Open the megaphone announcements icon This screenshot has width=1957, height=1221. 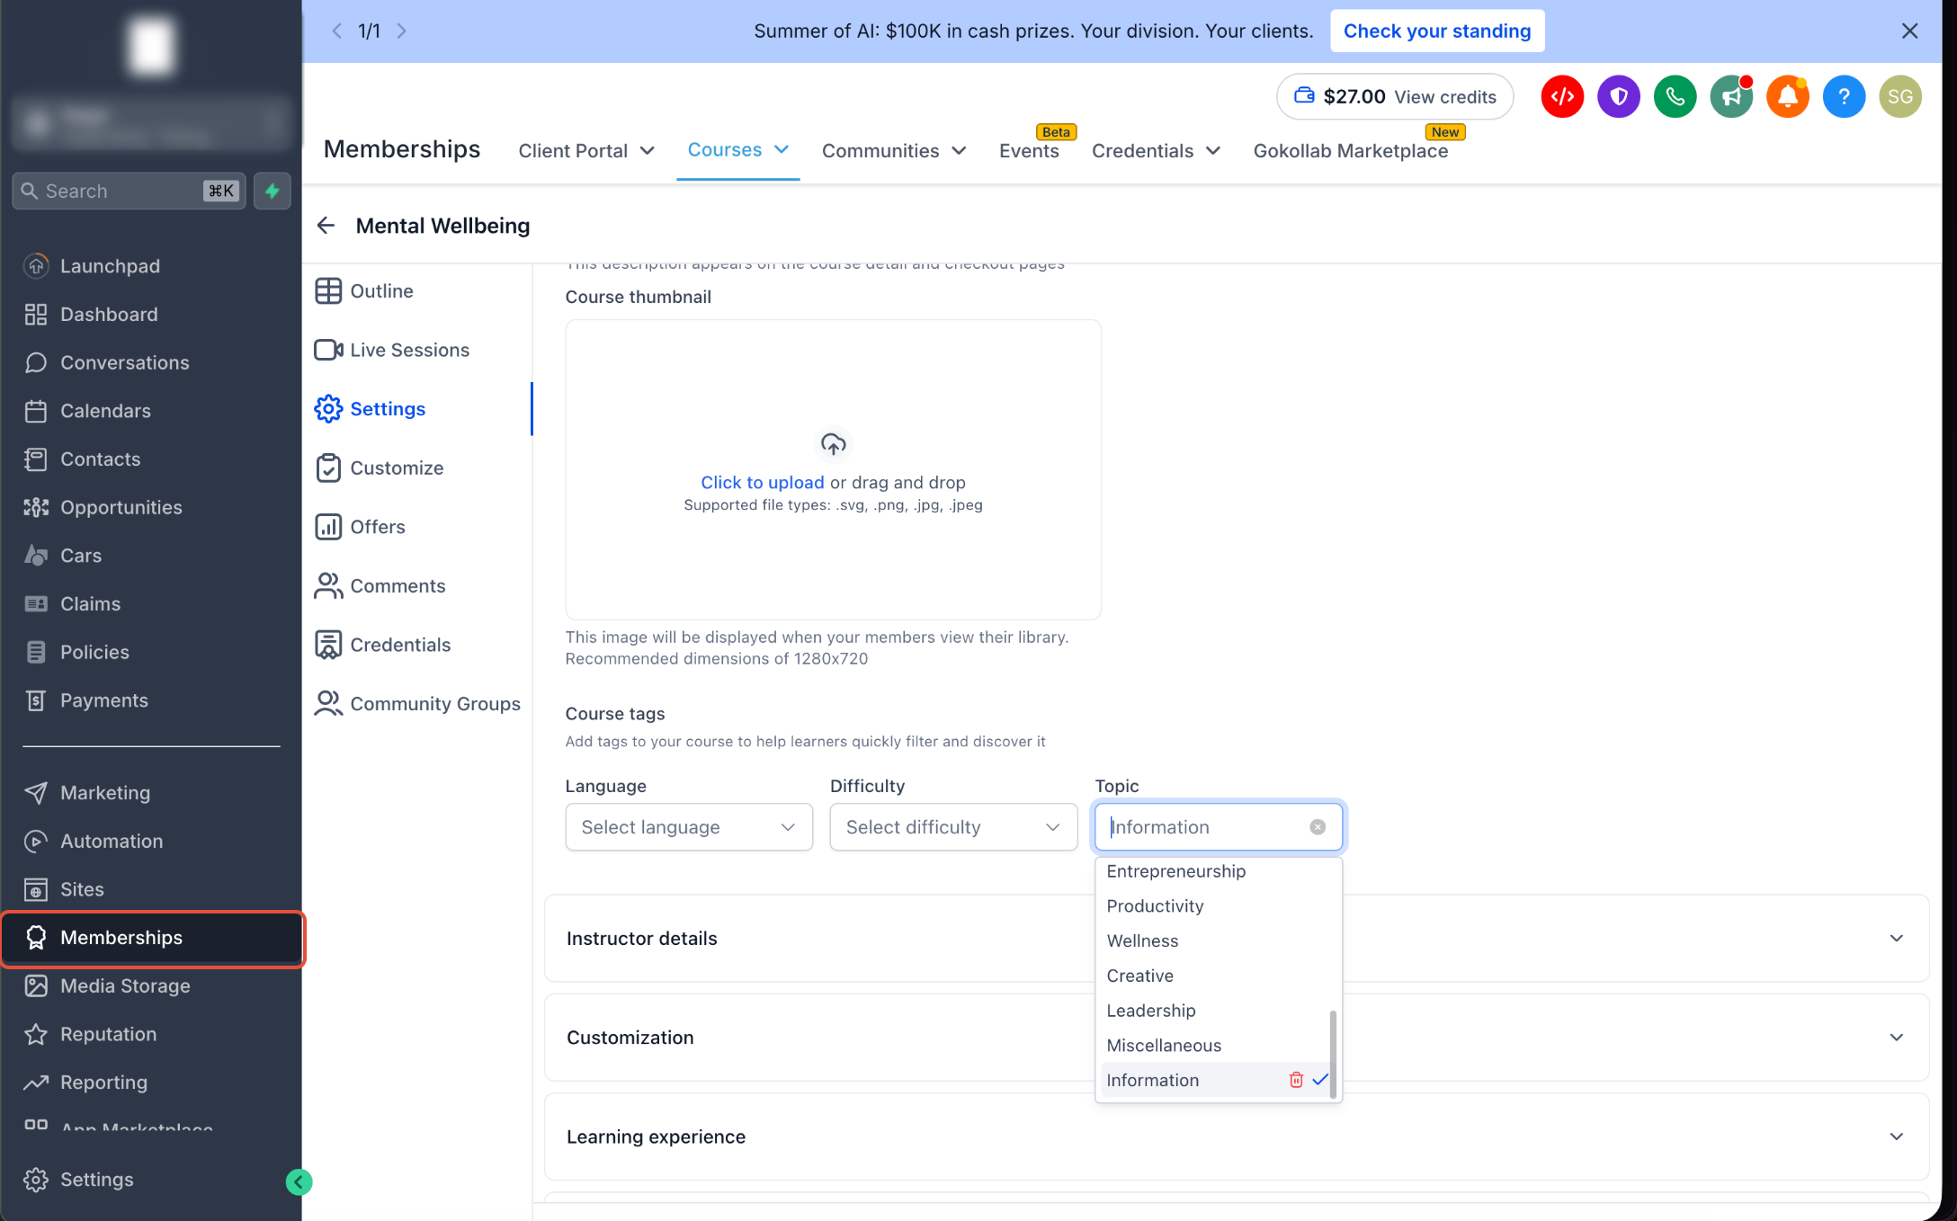click(x=1731, y=96)
